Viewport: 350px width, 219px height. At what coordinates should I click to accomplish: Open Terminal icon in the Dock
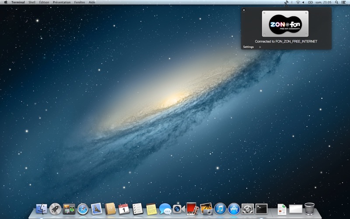(x=261, y=209)
